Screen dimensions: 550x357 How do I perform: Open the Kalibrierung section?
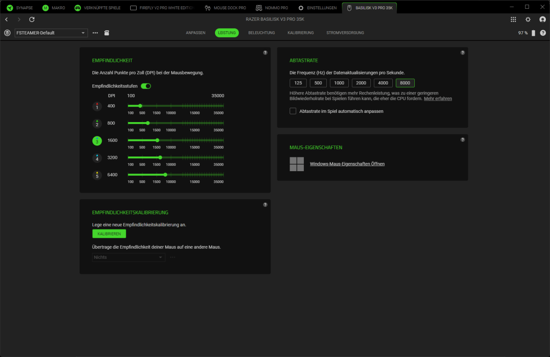coord(301,33)
